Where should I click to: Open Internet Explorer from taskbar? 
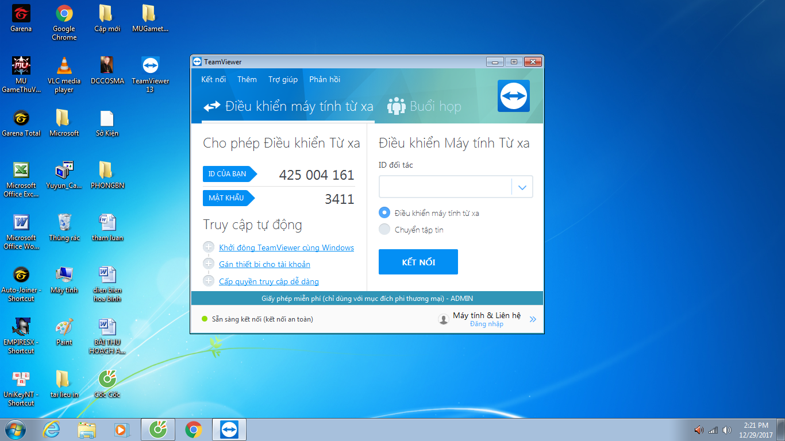52,430
